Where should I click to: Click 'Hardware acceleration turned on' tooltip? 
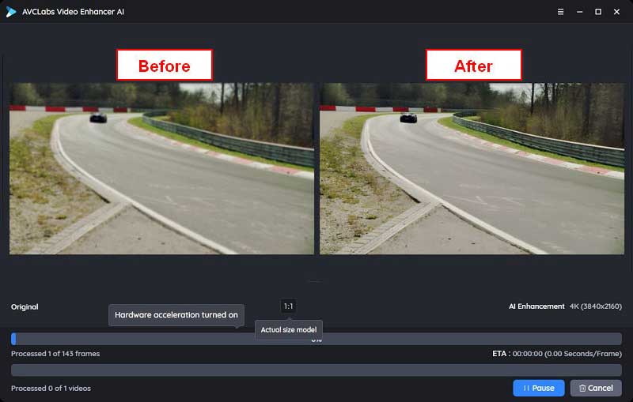(176, 315)
